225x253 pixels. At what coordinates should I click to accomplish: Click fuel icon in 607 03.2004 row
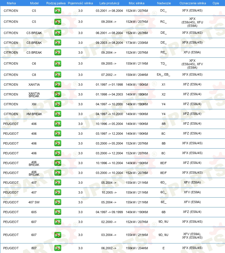[58, 235]
